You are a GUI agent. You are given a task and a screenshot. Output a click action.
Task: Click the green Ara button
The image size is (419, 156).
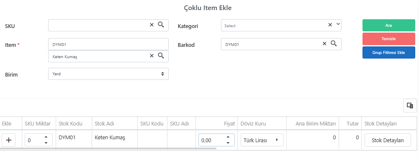[388, 26]
